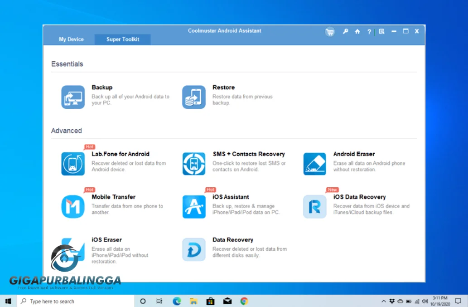Click the Wi-Fi network tray icon
468x307 pixels.
[x=417, y=301]
